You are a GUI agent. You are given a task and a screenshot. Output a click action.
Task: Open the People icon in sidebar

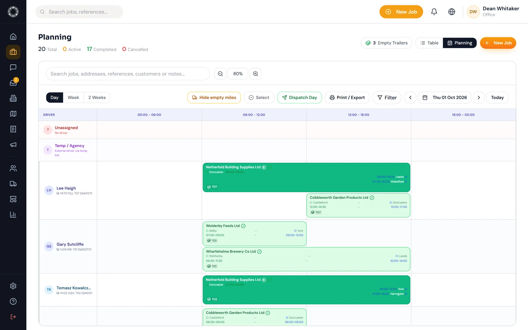pos(13,168)
